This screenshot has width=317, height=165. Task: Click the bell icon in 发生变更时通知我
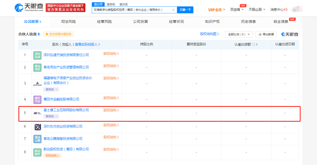47,34
